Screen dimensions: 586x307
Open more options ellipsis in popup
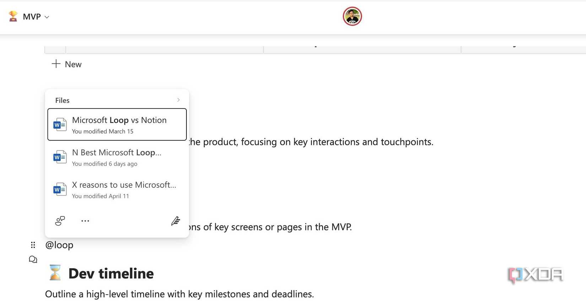(85, 221)
